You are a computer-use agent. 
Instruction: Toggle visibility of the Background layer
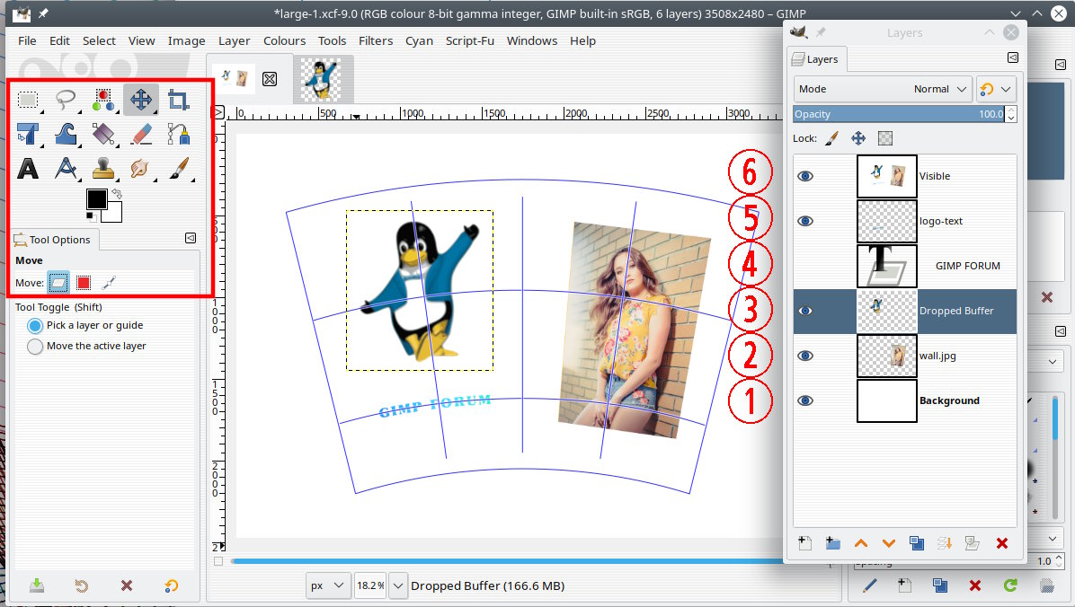click(x=805, y=400)
